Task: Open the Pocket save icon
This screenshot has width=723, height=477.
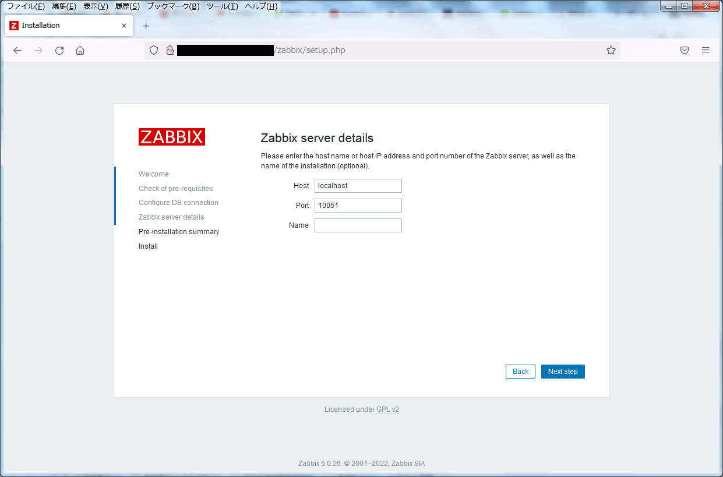Action: 685,51
